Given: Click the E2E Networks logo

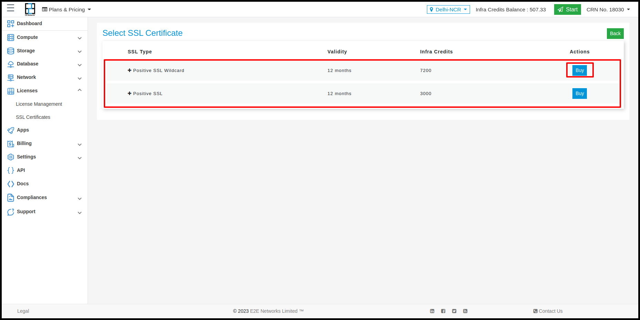Looking at the screenshot, I should tap(30, 9).
